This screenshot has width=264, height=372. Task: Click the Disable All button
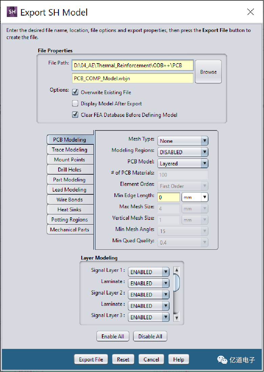(x=150, y=336)
